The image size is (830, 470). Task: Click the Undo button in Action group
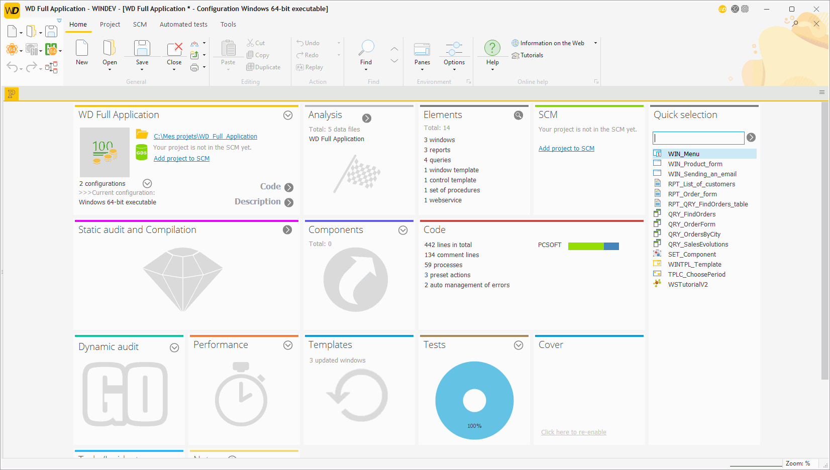(x=308, y=43)
